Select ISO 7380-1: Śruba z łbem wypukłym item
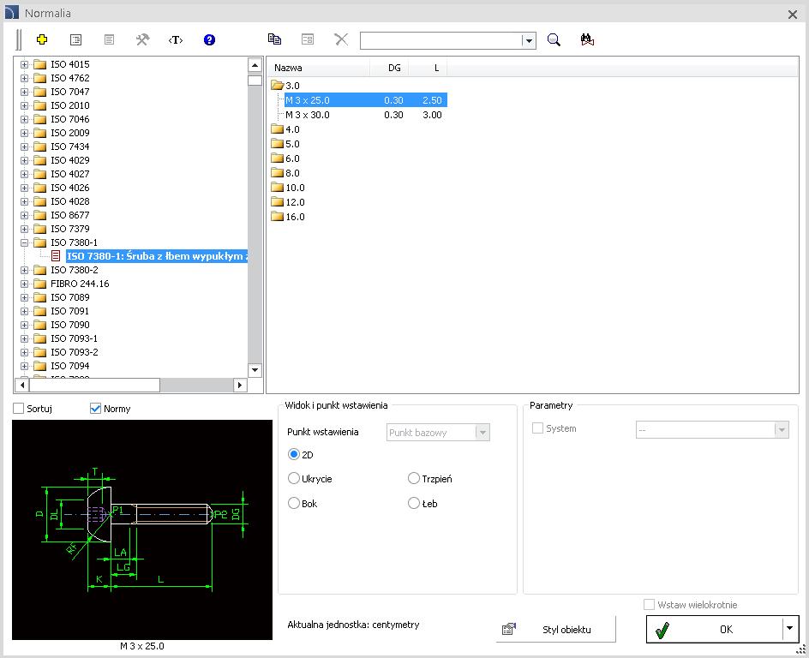 (x=157, y=256)
